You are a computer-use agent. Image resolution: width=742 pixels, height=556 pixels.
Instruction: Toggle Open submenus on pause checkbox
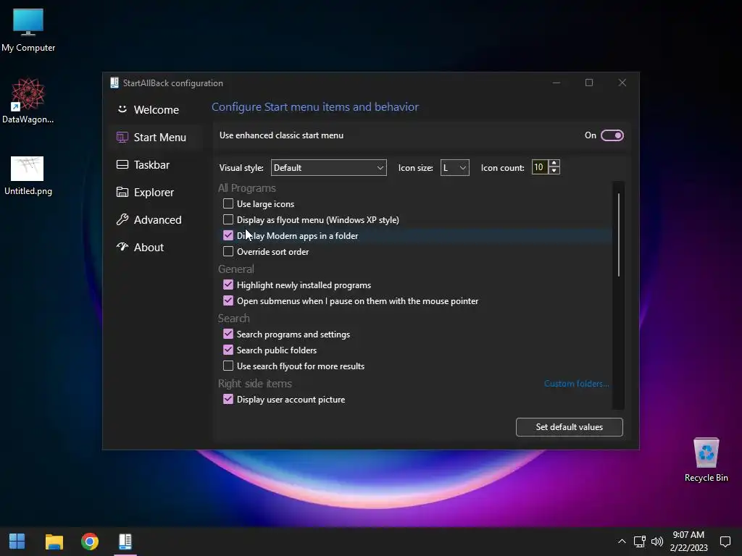point(228,300)
